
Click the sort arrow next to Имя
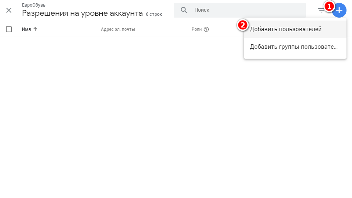pyautogui.click(x=35, y=29)
